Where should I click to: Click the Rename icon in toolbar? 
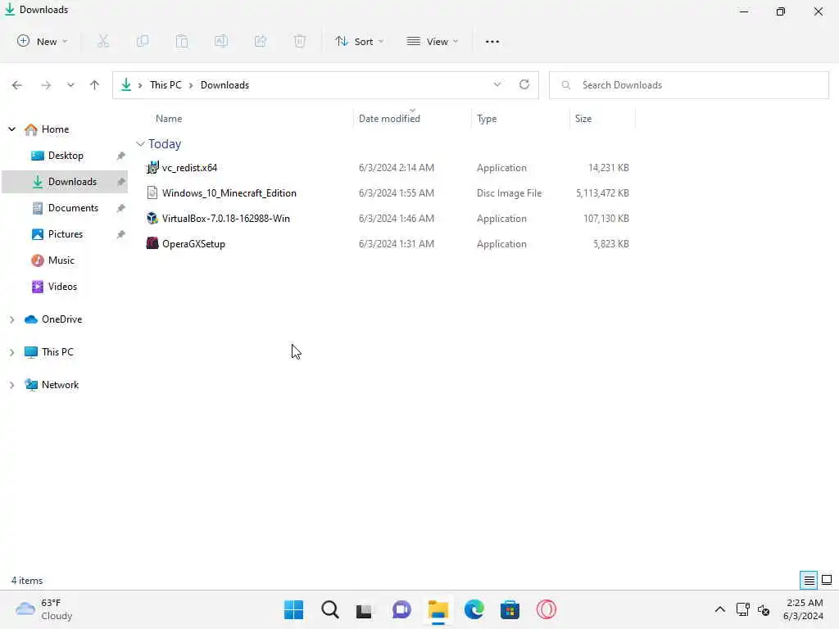click(221, 41)
